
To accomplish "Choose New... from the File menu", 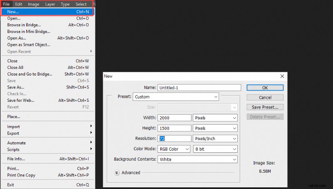I will (13, 12).
